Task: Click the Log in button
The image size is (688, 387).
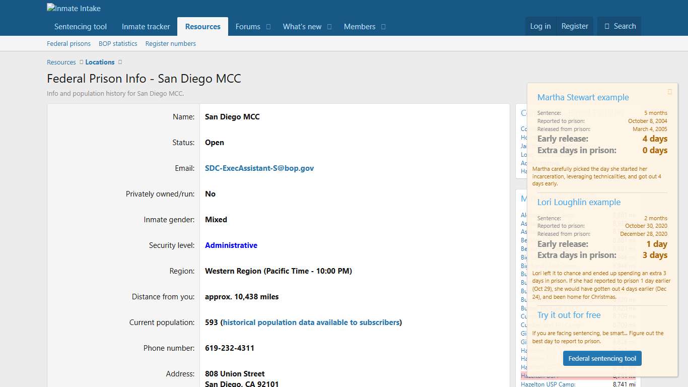Action: pyautogui.click(x=540, y=26)
